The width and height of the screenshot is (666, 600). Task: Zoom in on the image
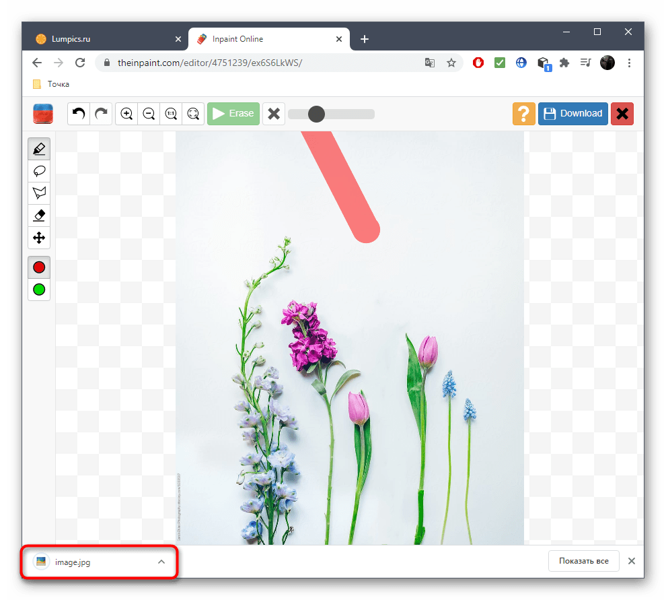point(126,114)
